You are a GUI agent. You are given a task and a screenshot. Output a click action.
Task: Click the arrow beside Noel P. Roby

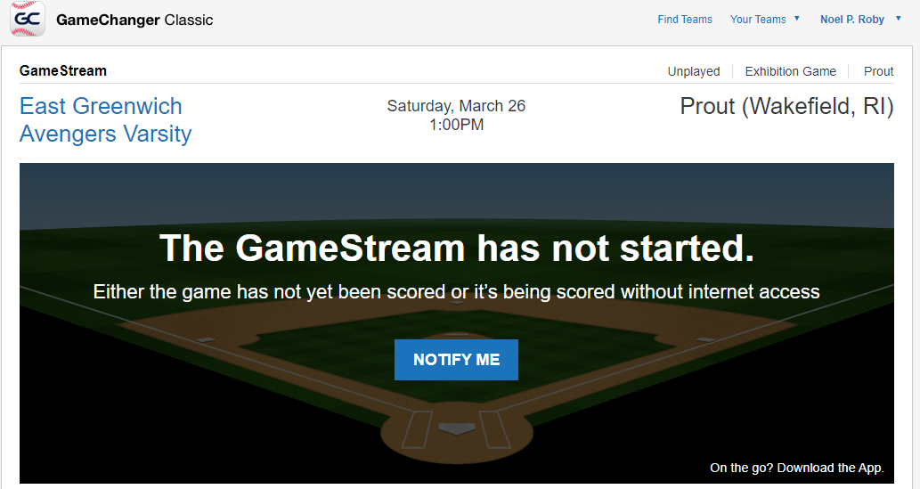[x=899, y=19]
